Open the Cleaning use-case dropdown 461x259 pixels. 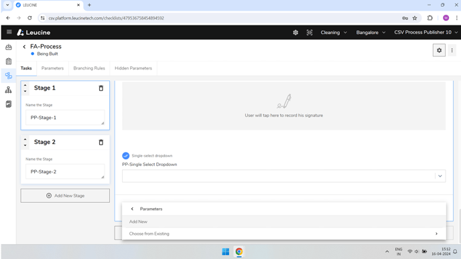334,32
